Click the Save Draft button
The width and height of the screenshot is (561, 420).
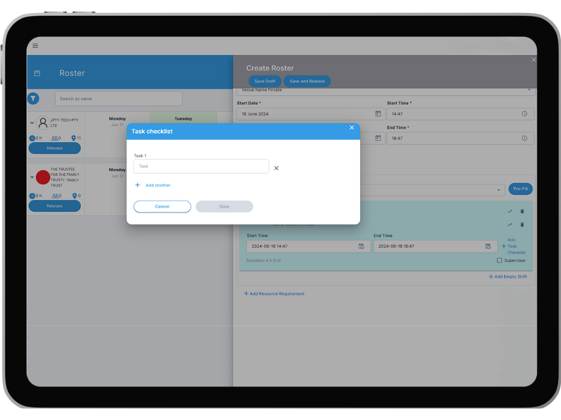point(264,81)
